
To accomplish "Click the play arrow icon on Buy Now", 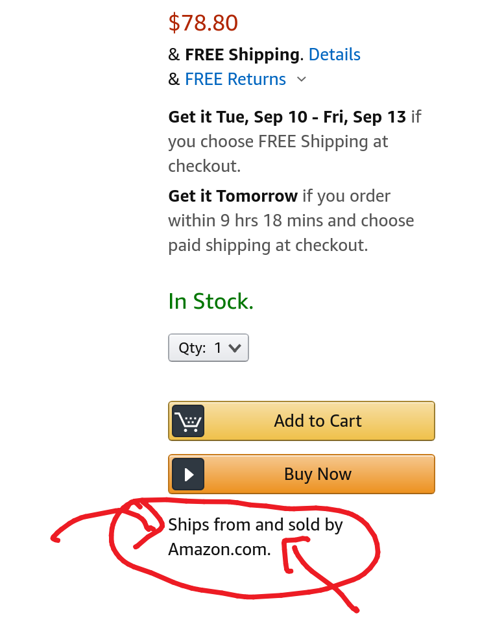I will point(188,474).
